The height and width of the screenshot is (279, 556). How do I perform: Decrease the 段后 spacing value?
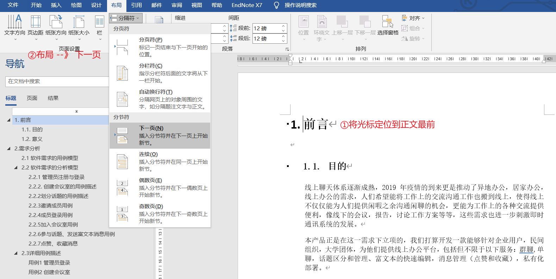coord(283,41)
